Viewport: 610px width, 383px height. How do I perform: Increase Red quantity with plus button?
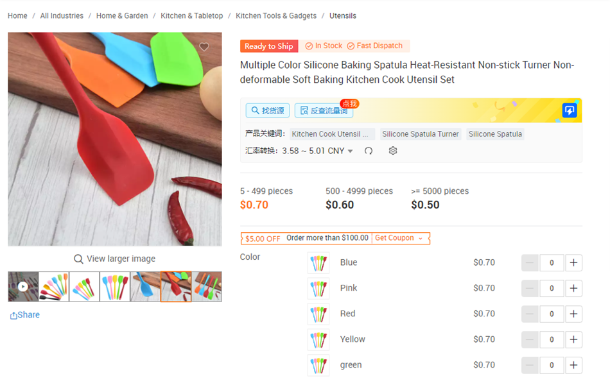point(573,314)
